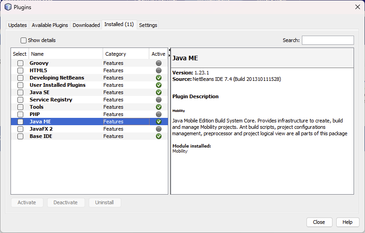Sort by the Category column header
The height and width of the screenshot is (233, 365).
tap(126, 54)
